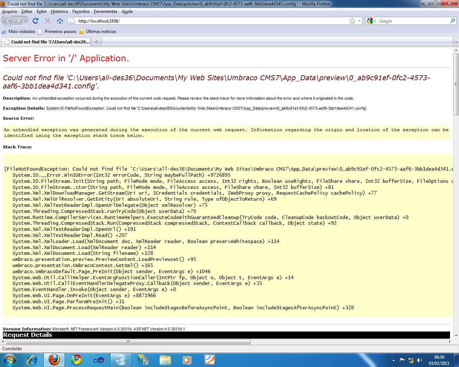Click the 'Concluído' status bar text
The image size is (459, 367).
coord(12,349)
